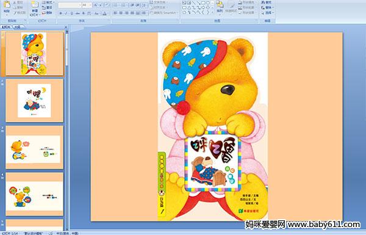Toggle Underline formatting

[x=71, y=13]
